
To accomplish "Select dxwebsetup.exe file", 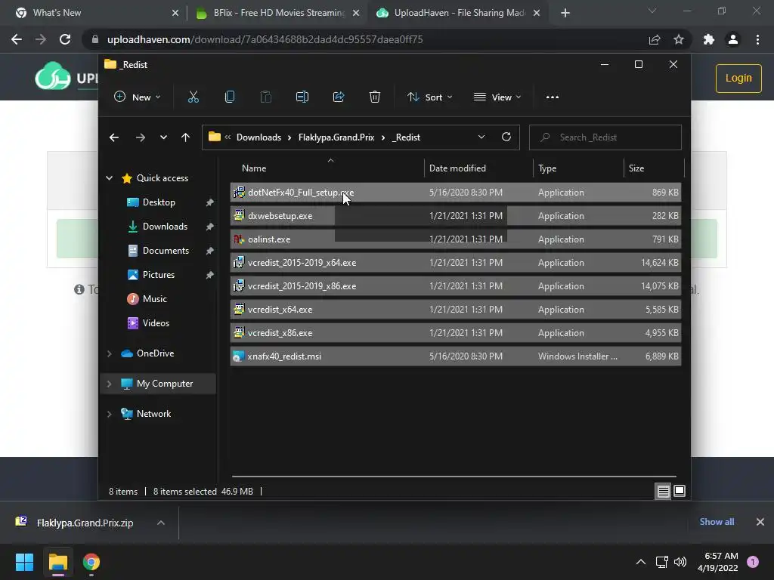I will [456, 216].
